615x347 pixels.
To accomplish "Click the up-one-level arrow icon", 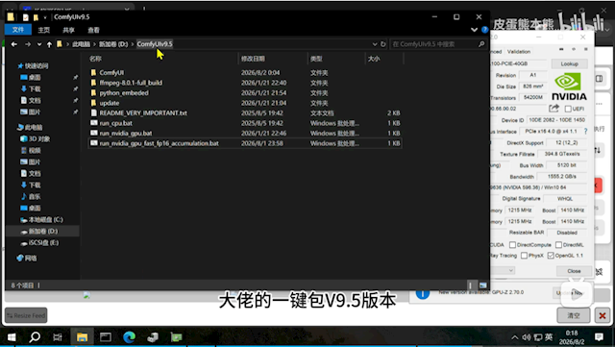I will [x=49, y=44].
